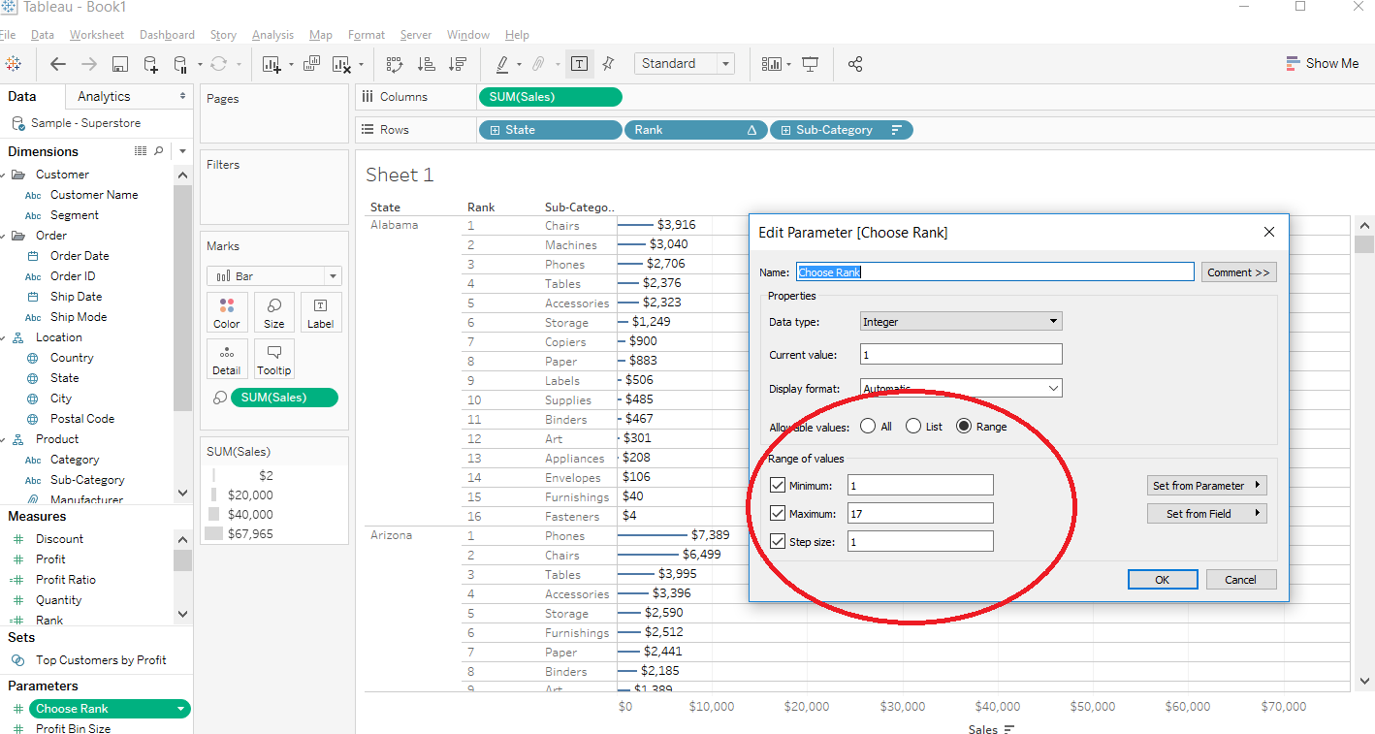Viewport: 1375px width, 734px height.
Task: Toggle the Show Mark Labels icon
Action: (580, 64)
